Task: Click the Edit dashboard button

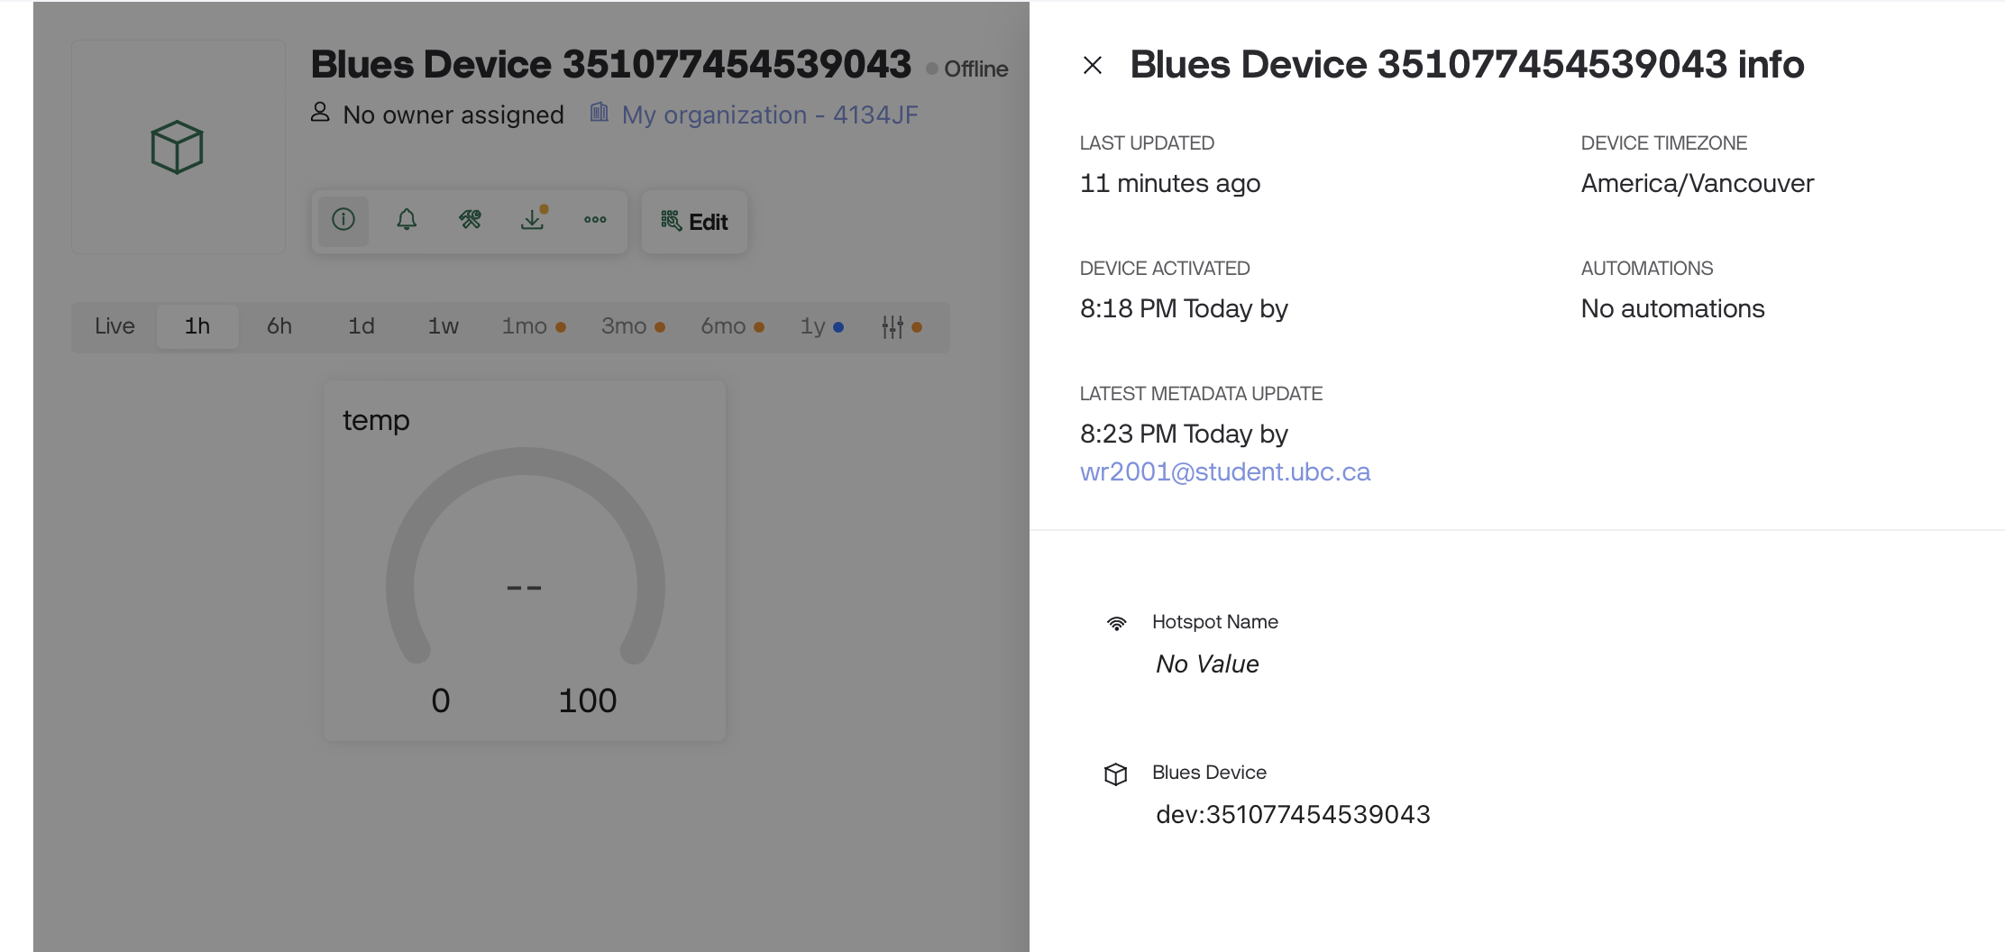Action: pos(694,222)
